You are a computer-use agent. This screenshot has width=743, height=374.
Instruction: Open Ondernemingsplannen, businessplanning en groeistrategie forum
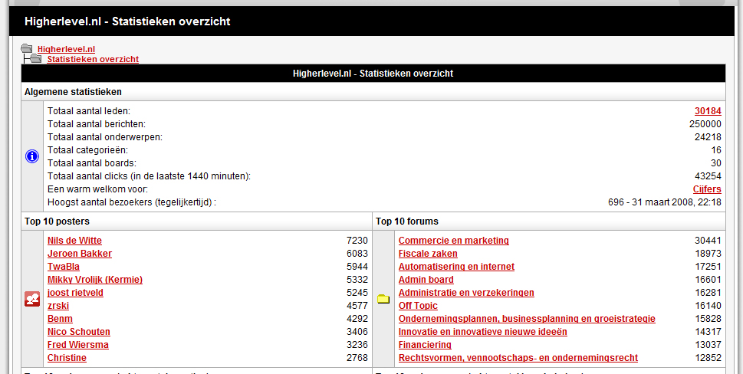click(527, 319)
